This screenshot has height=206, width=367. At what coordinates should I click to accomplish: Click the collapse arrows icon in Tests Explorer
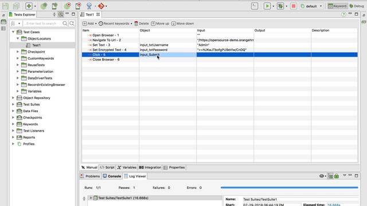[54, 14]
